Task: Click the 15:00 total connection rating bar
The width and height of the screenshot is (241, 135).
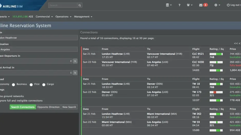Action: (216, 130)
